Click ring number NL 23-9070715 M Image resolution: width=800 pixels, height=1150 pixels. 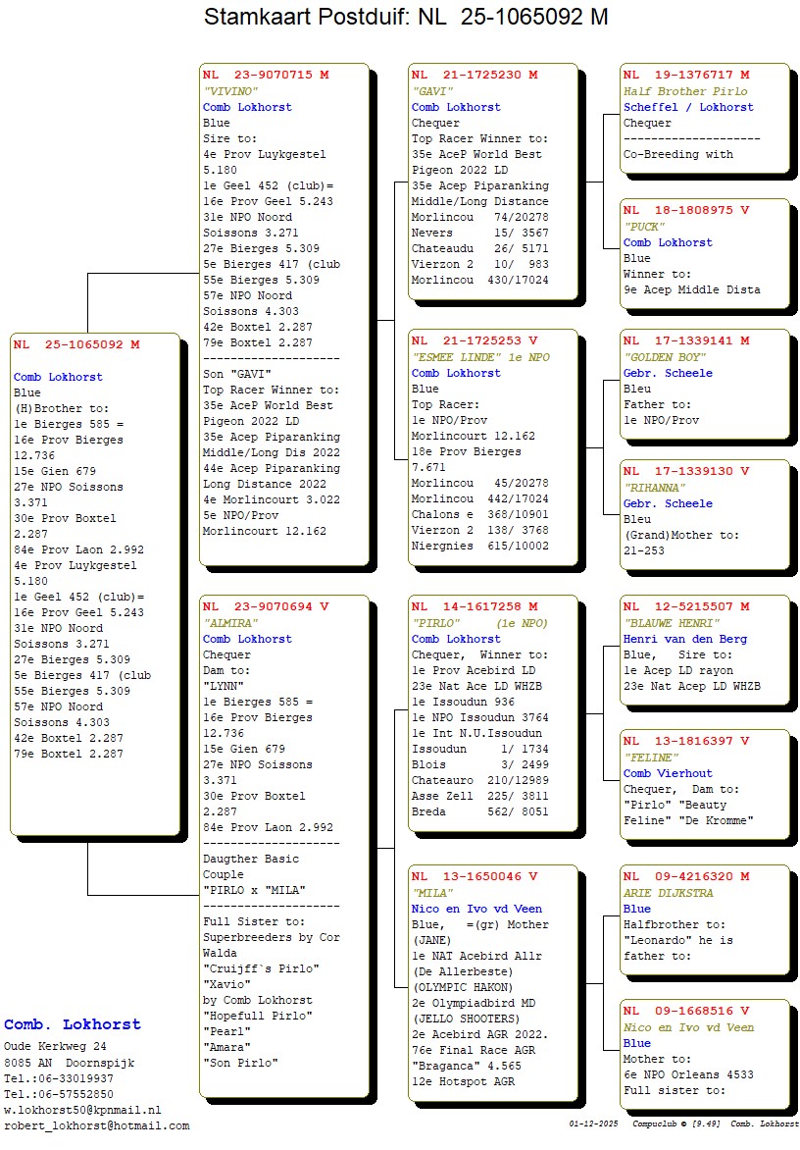click(x=266, y=75)
